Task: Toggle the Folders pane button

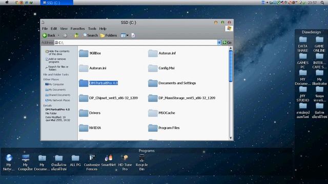Action: pos(109,35)
